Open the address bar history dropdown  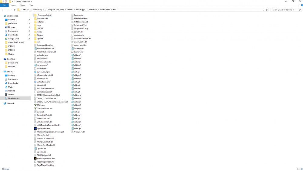(x=263, y=10)
